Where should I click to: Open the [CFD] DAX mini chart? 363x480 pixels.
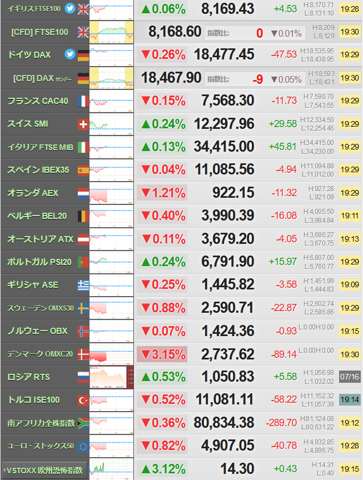(112, 78)
